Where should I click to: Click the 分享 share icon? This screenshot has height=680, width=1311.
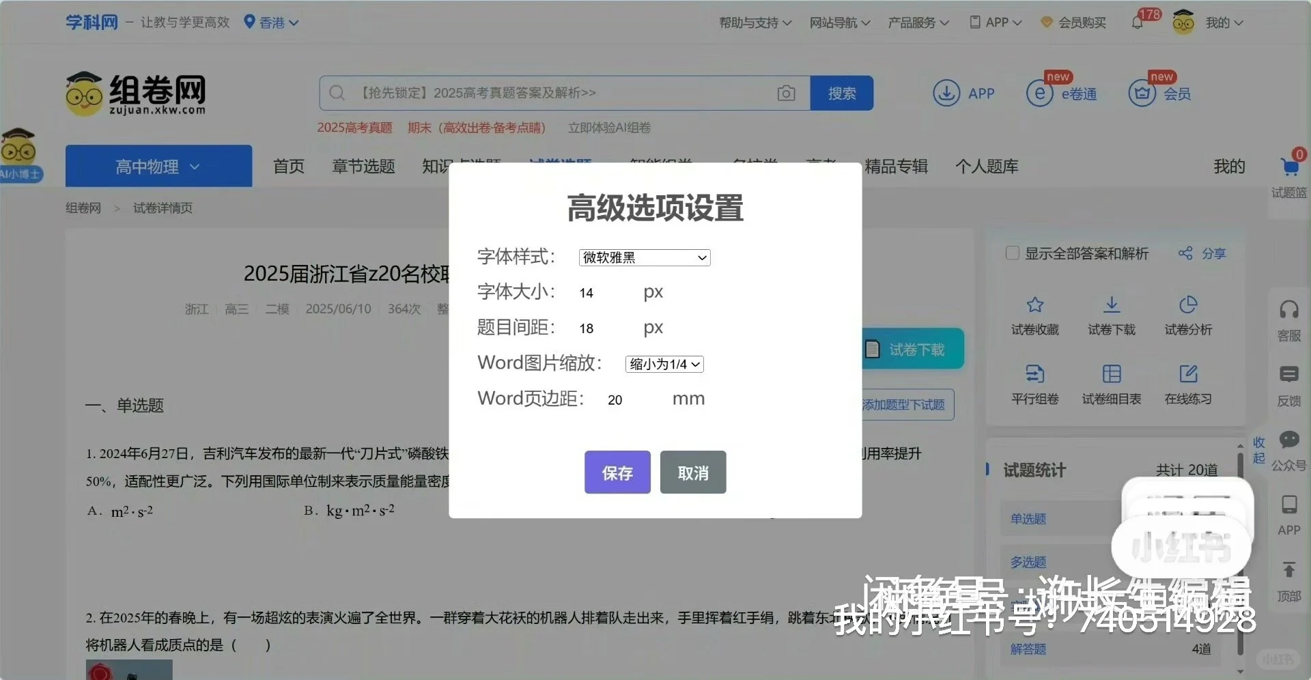click(x=1187, y=253)
